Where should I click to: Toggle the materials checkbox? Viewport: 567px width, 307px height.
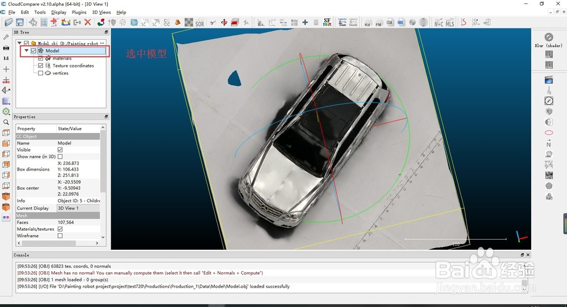40,58
